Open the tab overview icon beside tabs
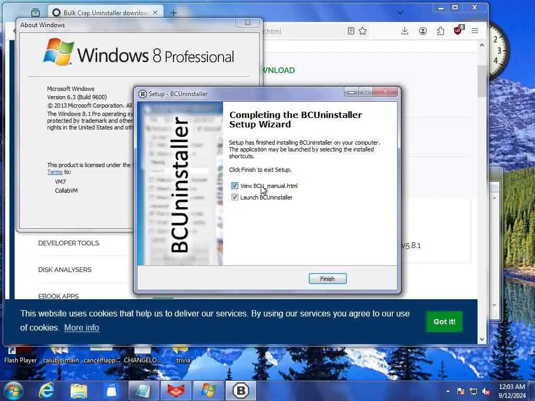535x401 pixels. (x=36, y=13)
